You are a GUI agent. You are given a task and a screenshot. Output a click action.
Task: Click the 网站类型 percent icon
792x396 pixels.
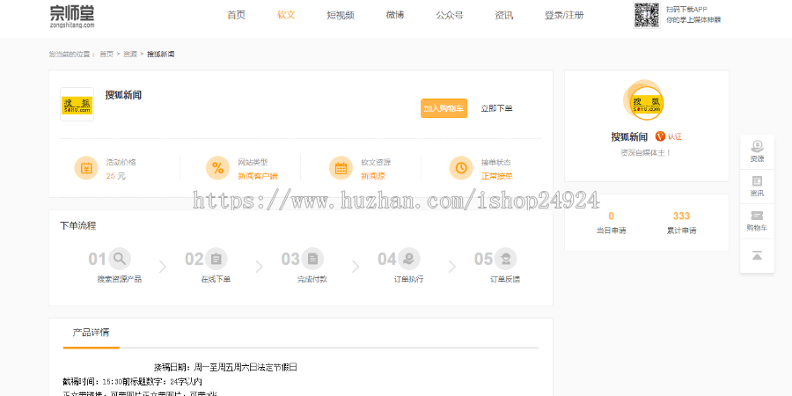[217, 168]
